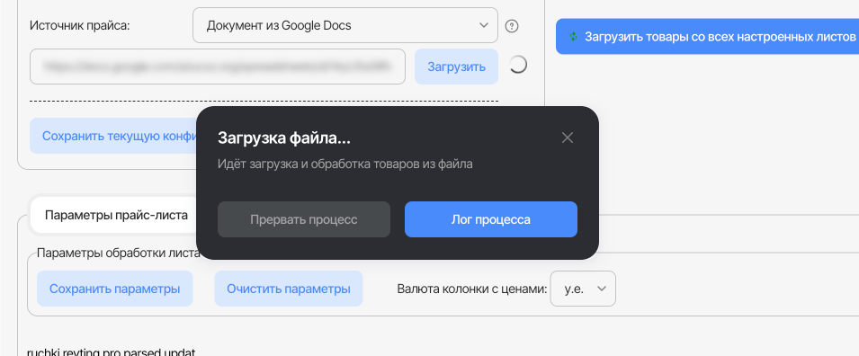Click the Загрузить button
The image size is (859, 356).
pos(456,67)
